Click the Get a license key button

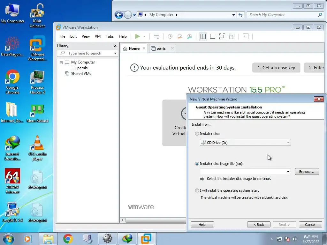276,68
